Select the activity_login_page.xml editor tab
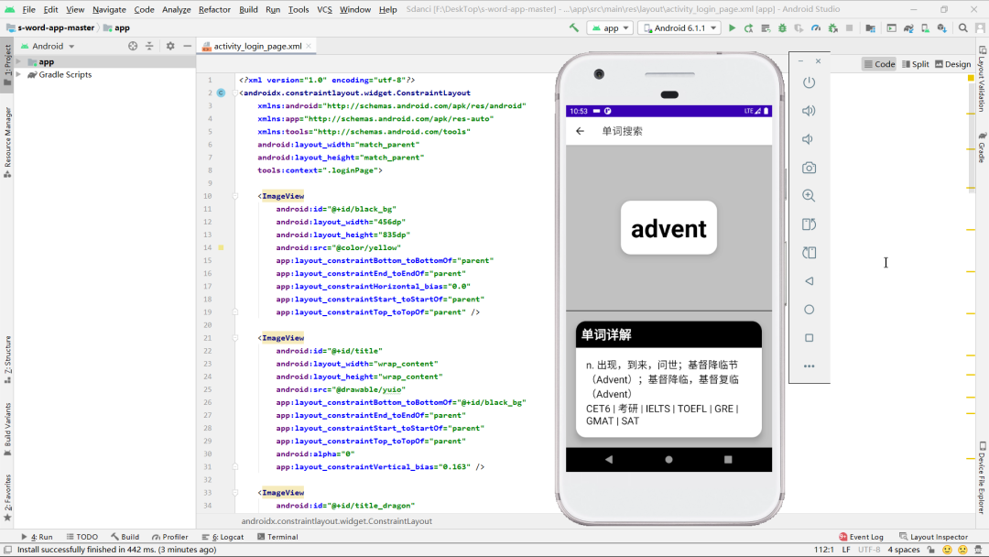The height and width of the screenshot is (557, 989). [255, 46]
